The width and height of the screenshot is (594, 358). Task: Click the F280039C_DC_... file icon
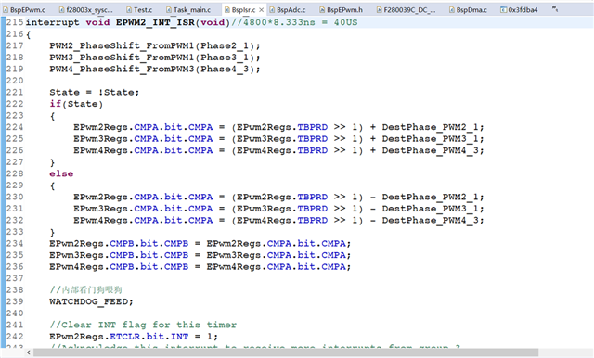tap(380, 10)
